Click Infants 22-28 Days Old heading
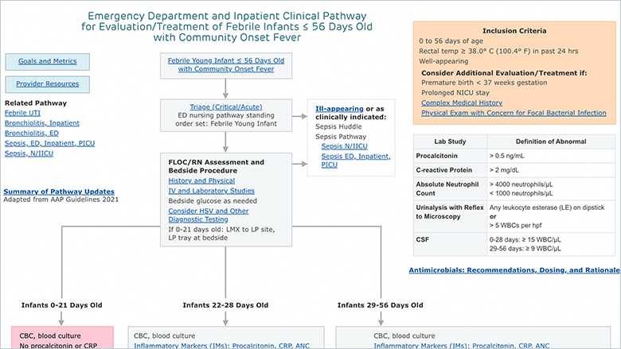The height and width of the screenshot is (349, 621). click(225, 305)
